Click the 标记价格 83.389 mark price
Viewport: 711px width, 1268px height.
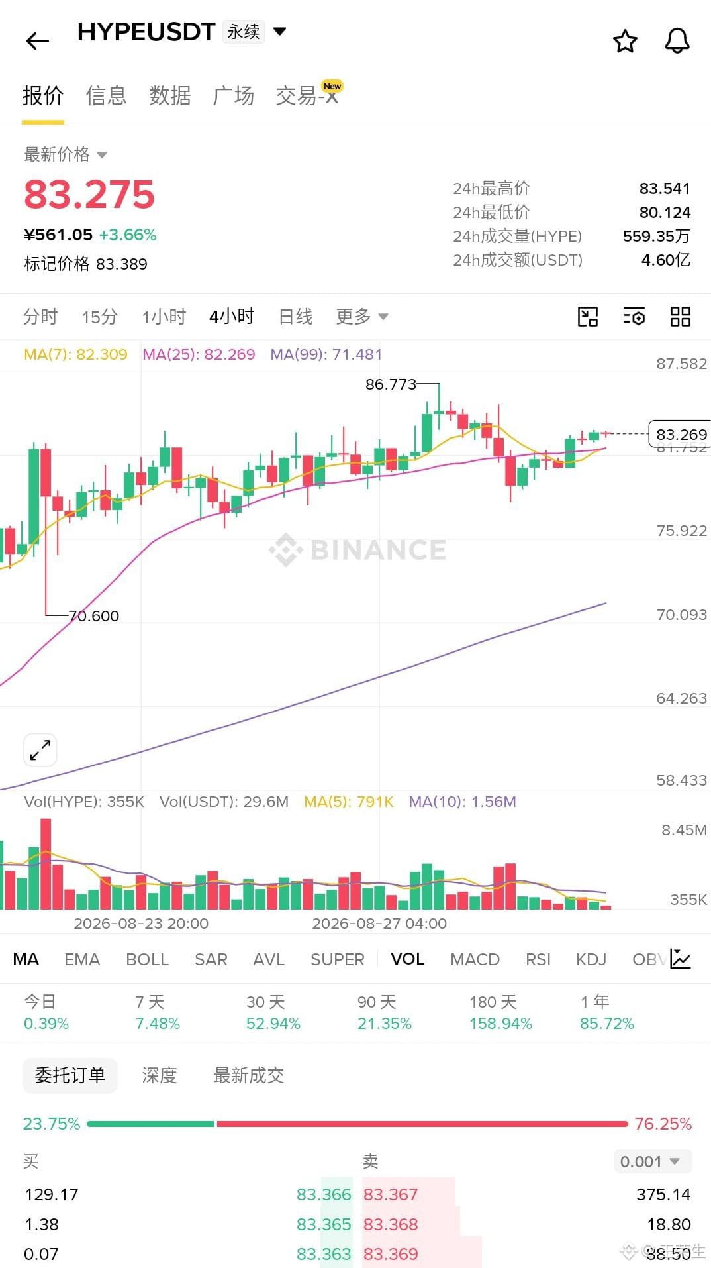pos(85,264)
